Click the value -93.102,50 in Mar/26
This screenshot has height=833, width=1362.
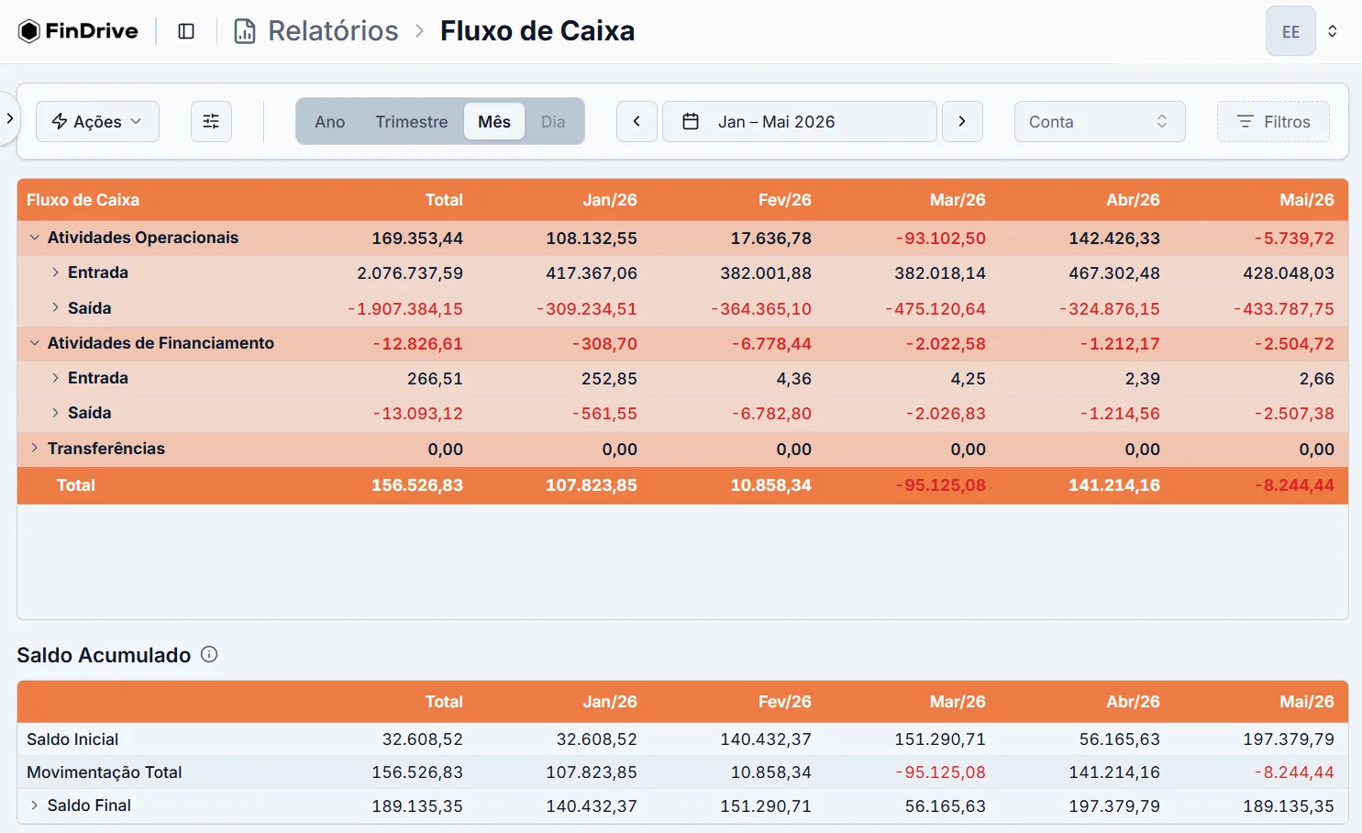[x=941, y=239]
